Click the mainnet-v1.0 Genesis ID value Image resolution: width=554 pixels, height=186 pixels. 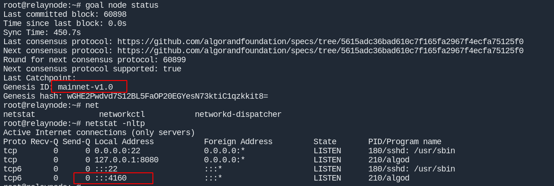[x=85, y=87]
